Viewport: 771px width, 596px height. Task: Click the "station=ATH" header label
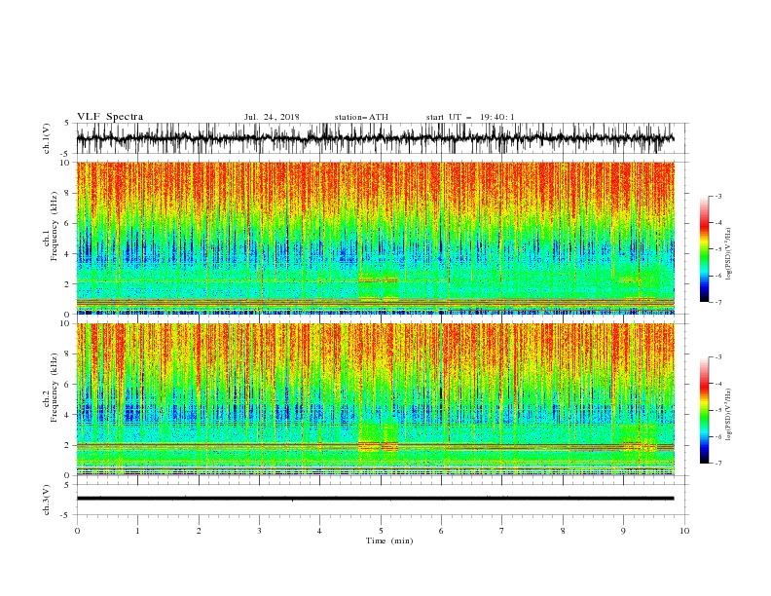361,117
